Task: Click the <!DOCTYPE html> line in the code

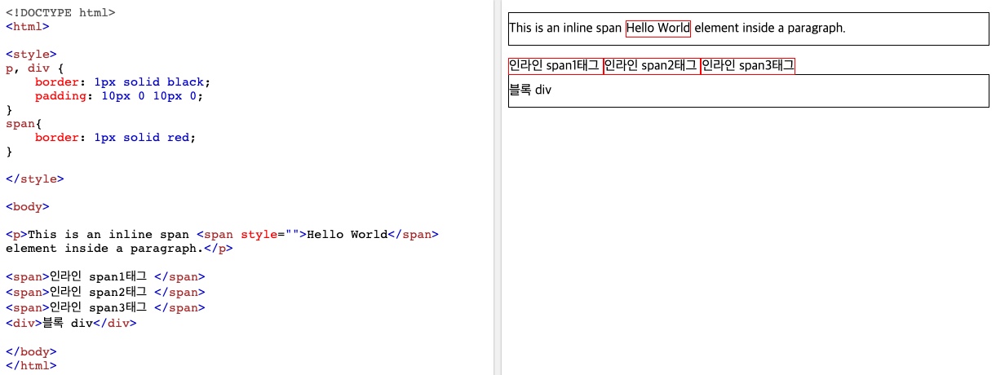Action: (60, 13)
